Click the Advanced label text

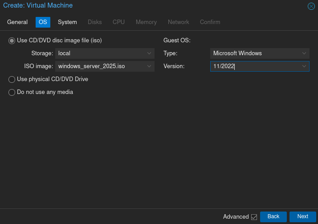point(236,217)
